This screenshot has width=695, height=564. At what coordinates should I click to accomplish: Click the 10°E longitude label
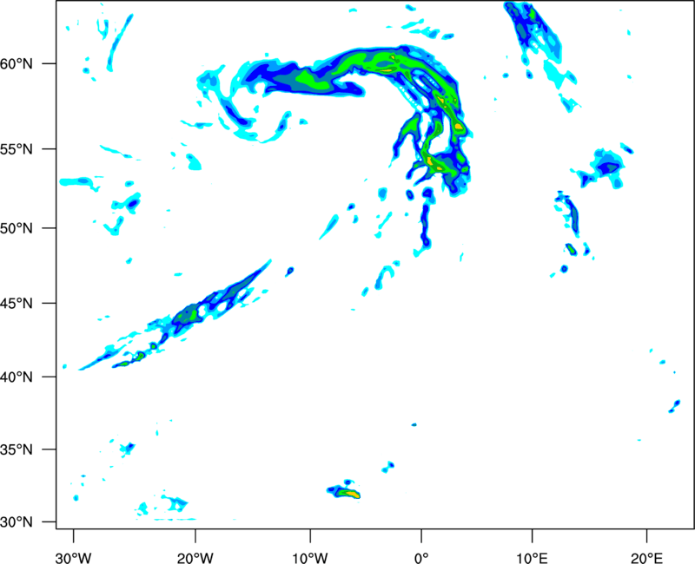pos(532,558)
